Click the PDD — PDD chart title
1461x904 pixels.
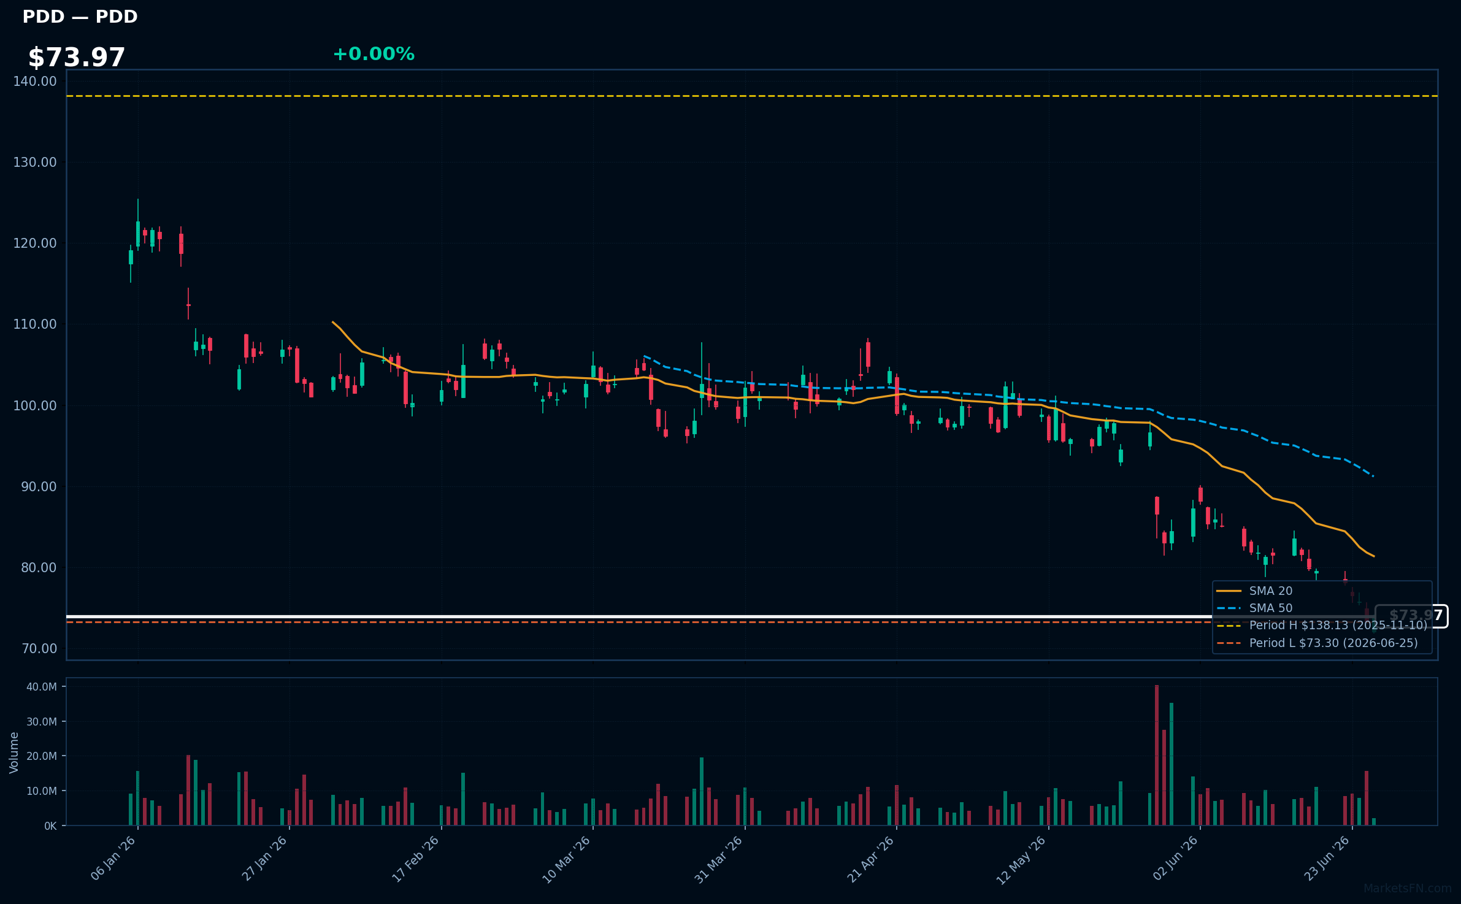tap(80, 17)
